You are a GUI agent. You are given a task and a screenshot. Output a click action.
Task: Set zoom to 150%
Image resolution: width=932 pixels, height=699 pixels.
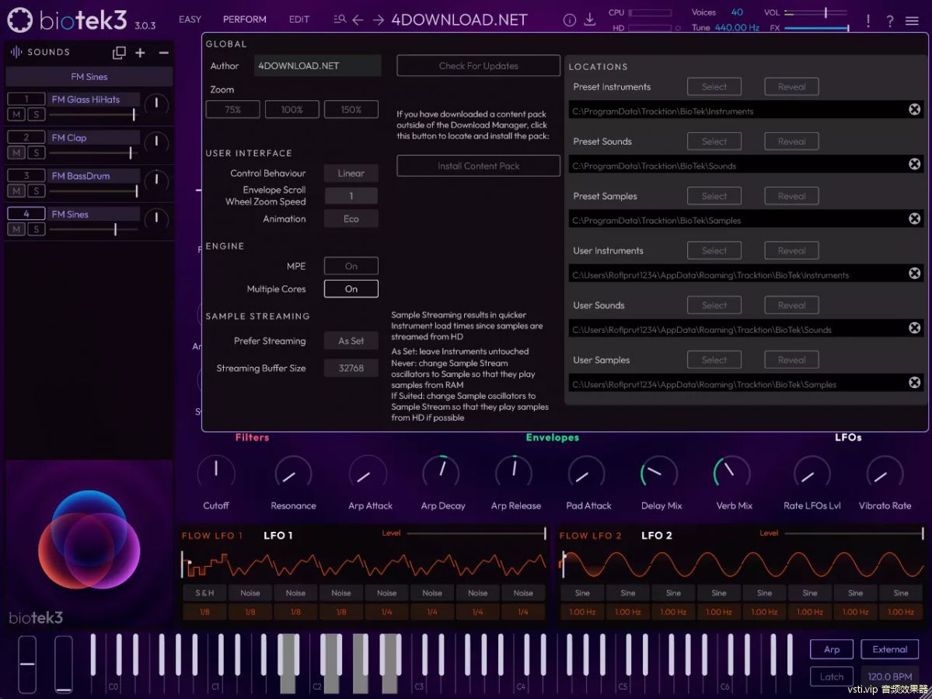(x=351, y=110)
